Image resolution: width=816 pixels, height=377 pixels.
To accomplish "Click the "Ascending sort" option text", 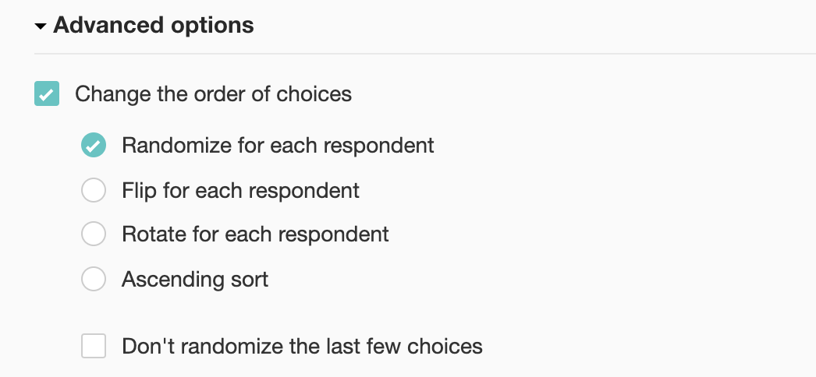I will (195, 279).
